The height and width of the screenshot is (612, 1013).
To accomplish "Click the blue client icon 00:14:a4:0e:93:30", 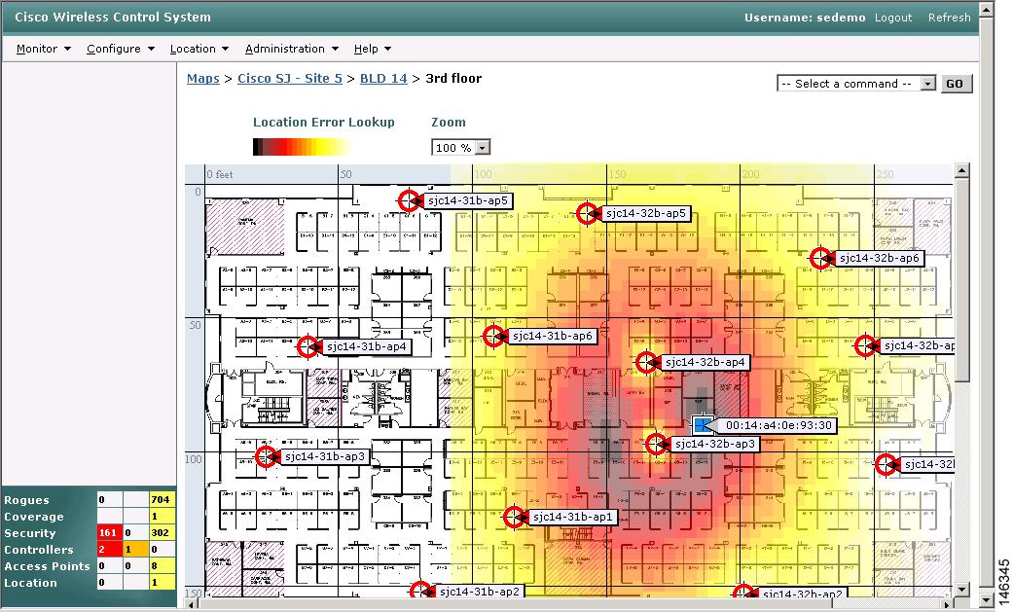I will [x=701, y=425].
